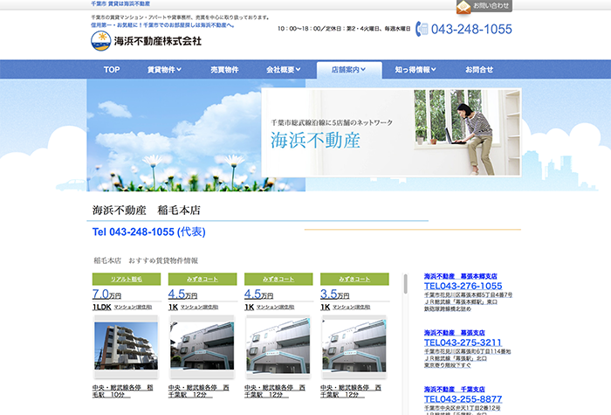Click the listings panel vertical scrollbar

click(405, 287)
